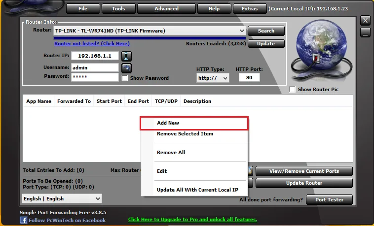Enable the Show Password checkbox
The width and height of the screenshot is (374, 226).
(x=124, y=78)
